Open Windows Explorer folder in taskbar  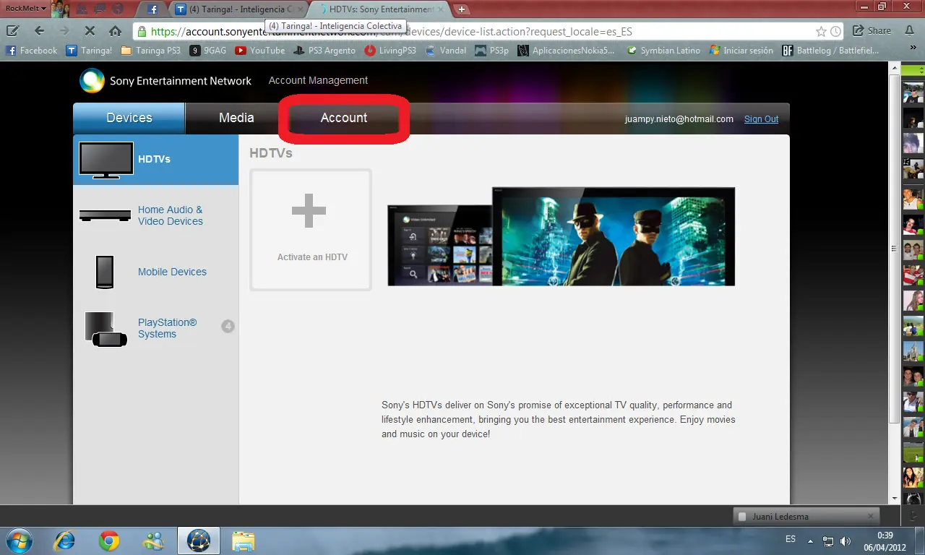pyautogui.click(x=244, y=541)
